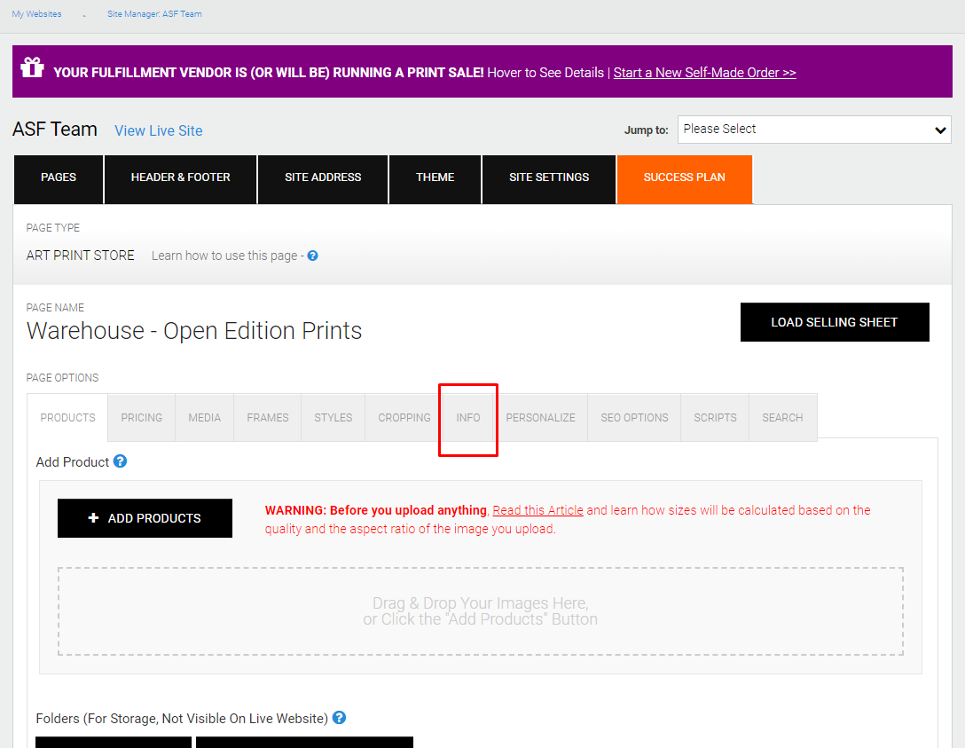The height and width of the screenshot is (748, 965).
Task: Click the help icon next to Add Product
Action: point(120,461)
